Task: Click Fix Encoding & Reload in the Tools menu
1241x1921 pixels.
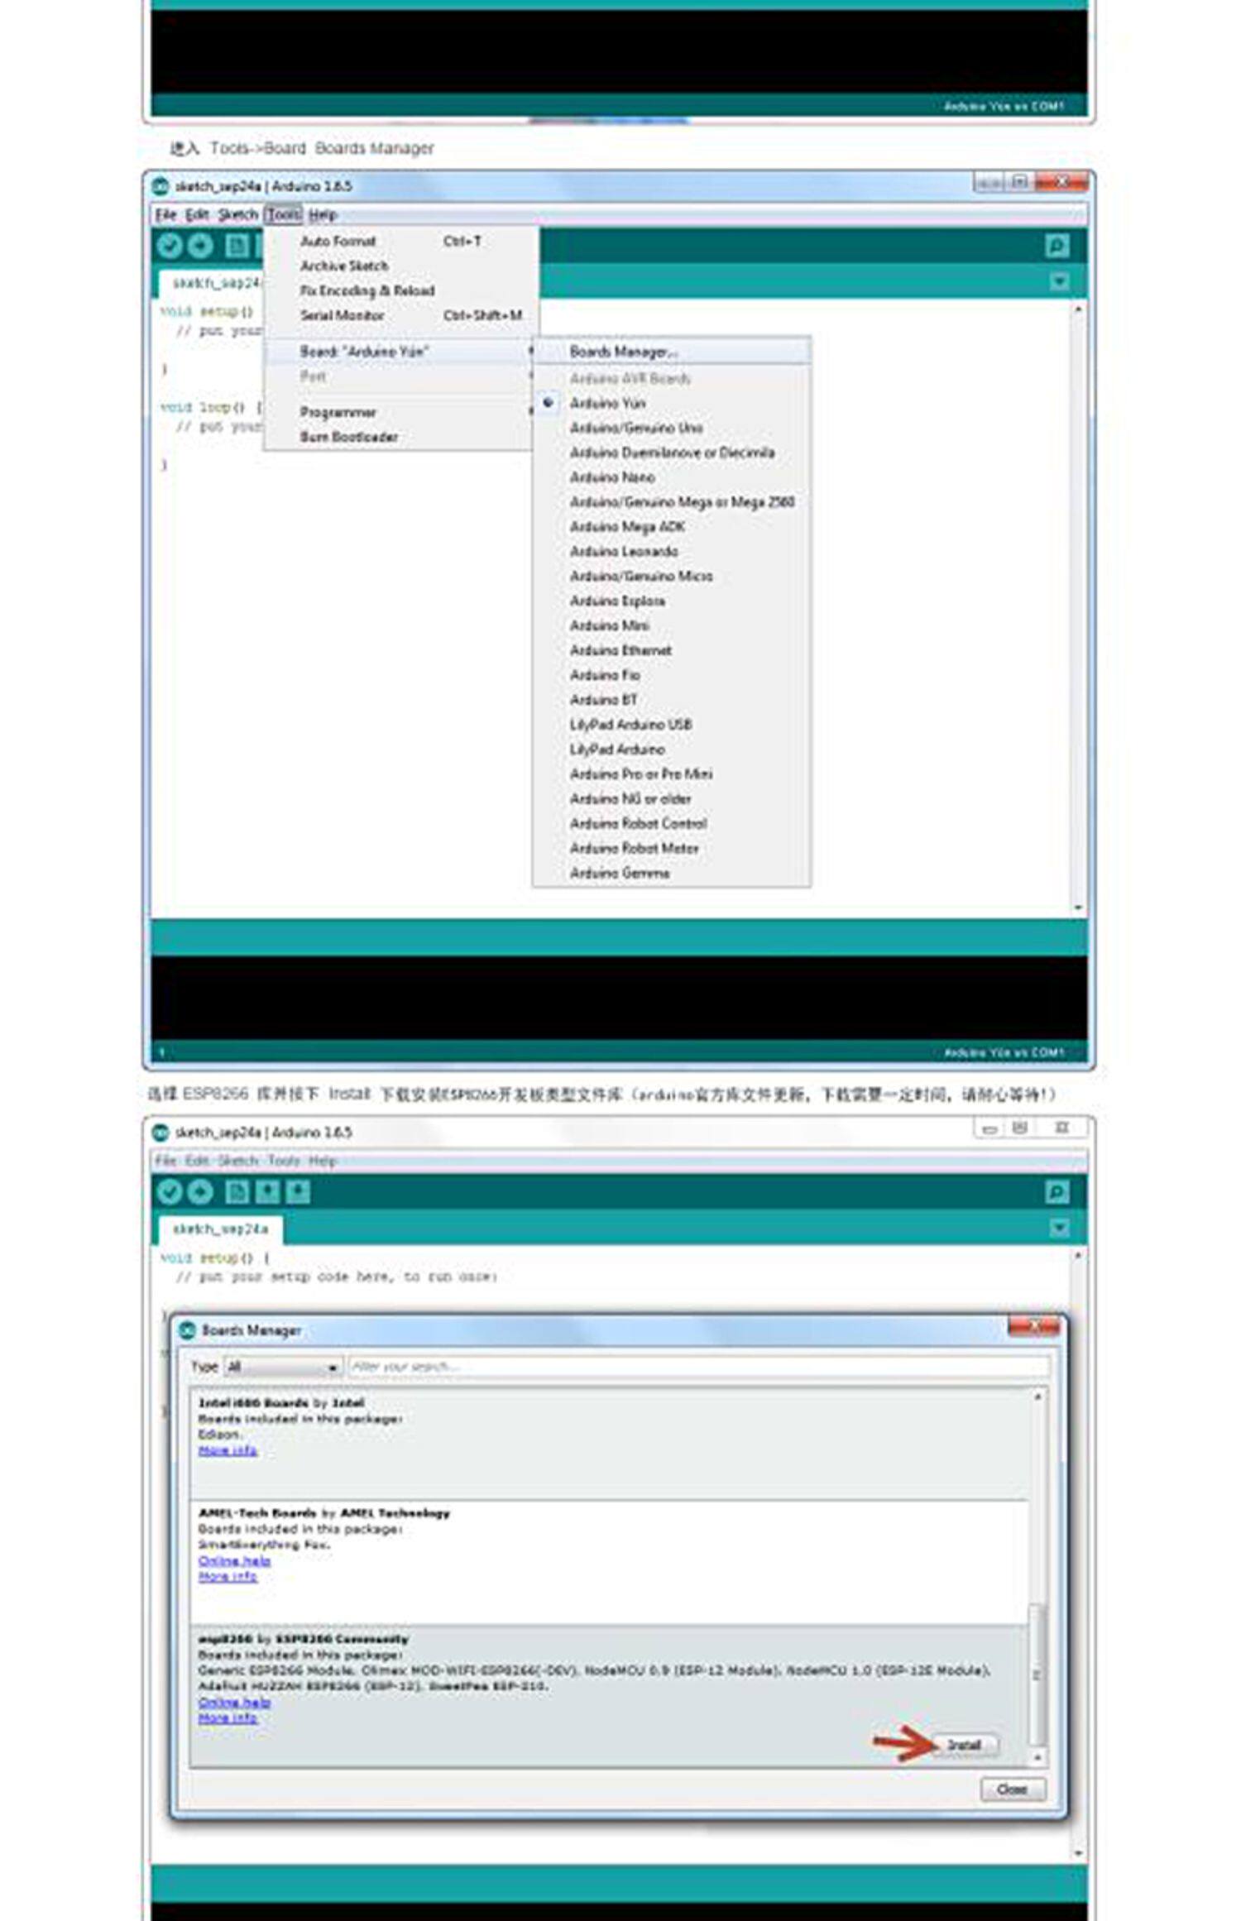Action: coord(367,291)
